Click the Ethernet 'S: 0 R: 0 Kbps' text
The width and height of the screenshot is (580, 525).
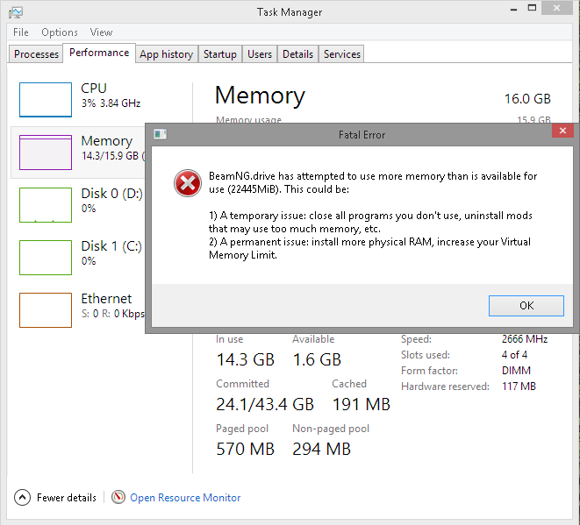(113, 314)
